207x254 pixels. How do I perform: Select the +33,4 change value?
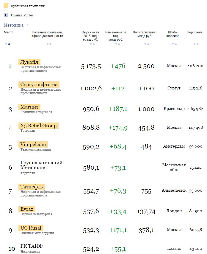118,212
